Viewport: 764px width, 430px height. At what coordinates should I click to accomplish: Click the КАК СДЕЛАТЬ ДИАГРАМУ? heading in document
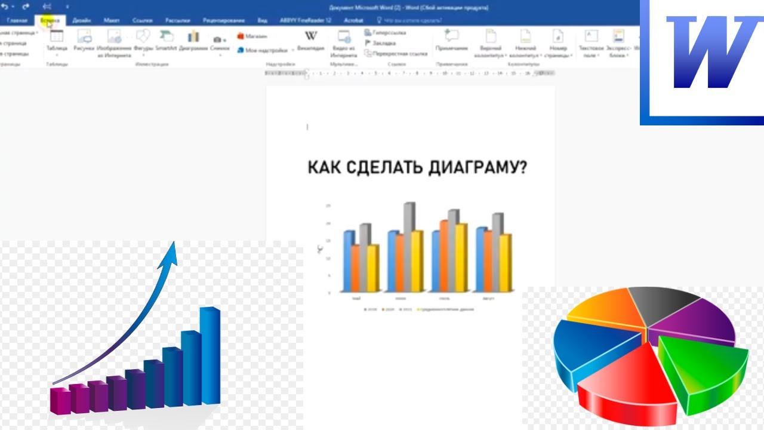[x=417, y=167]
